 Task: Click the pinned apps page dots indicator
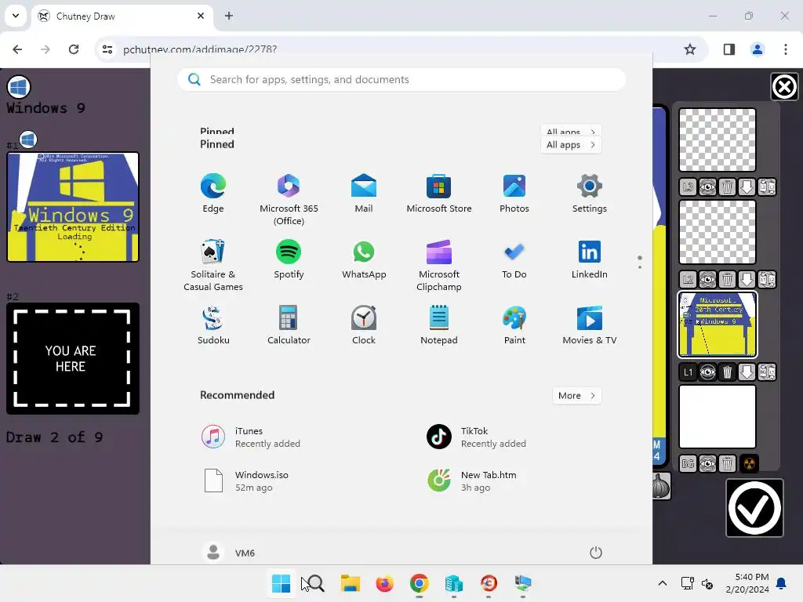[640, 262]
